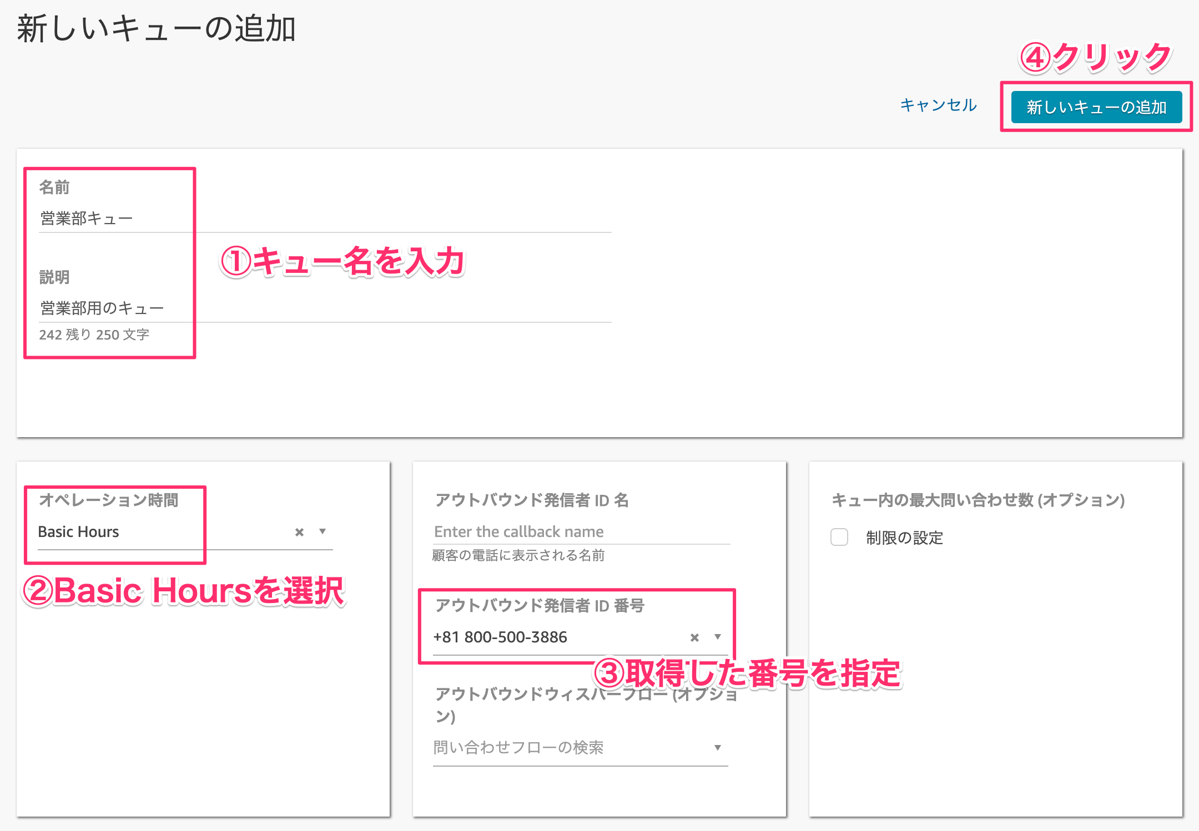Click the Enter the callback name field

[581, 531]
